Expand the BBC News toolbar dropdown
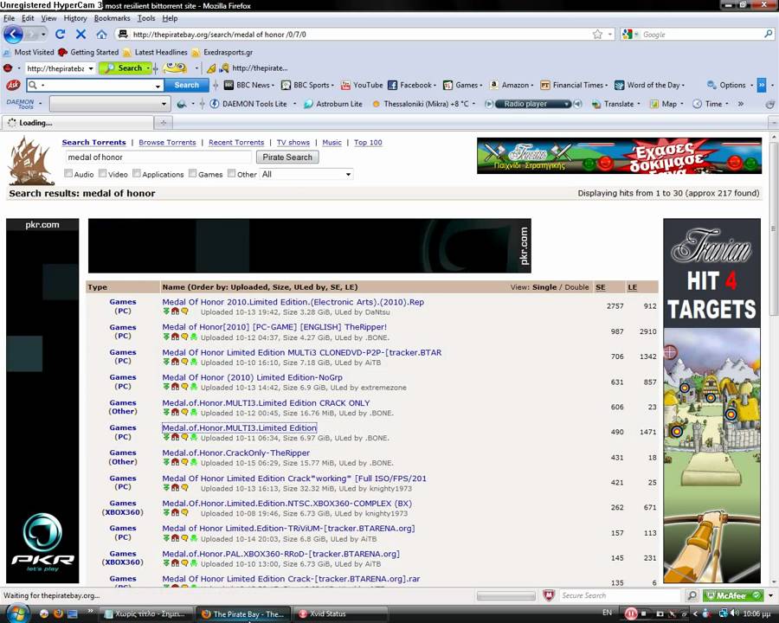779x623 pixels. [273, 86]
